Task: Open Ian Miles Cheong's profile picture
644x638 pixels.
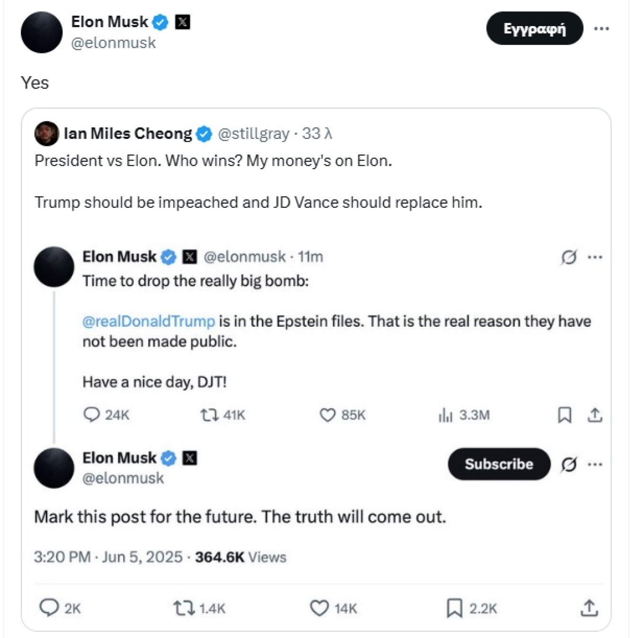Action: click(x=46, y=134)
